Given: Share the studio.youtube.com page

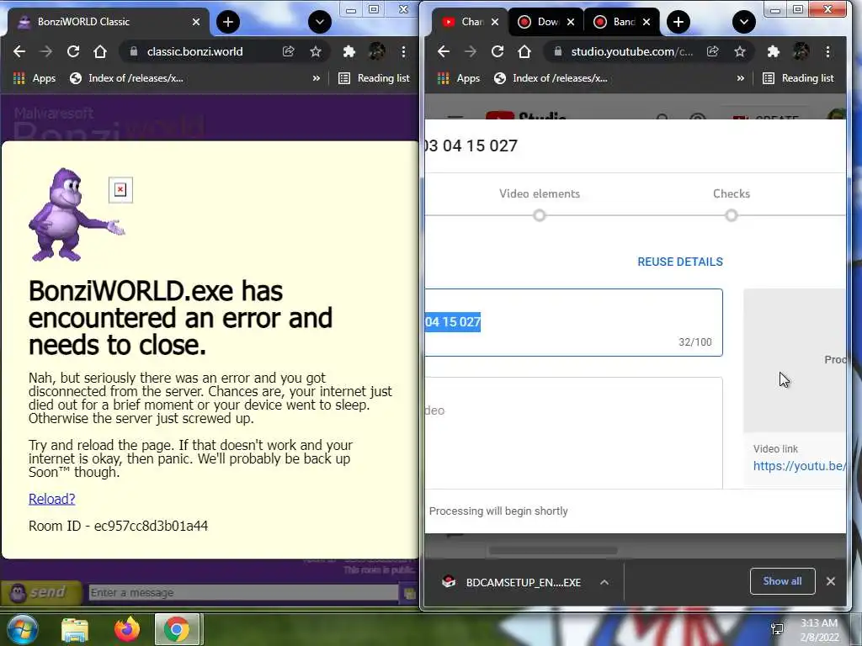Looking at the screenshot, I should coord(713,51).
